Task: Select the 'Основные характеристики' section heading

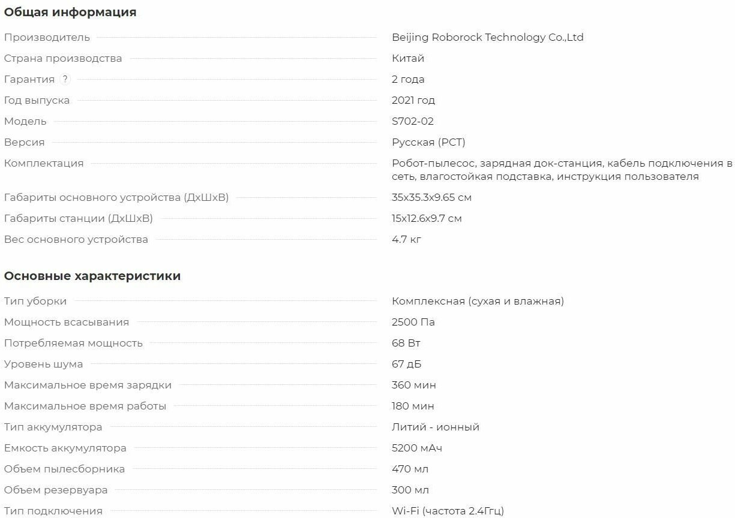Action: pos(92,276)
